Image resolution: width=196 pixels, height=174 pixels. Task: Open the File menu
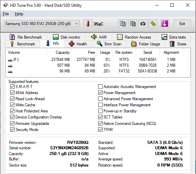point(6,14)
